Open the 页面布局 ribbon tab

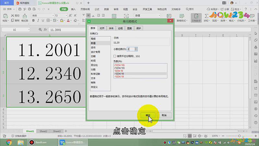pos(85,9)
